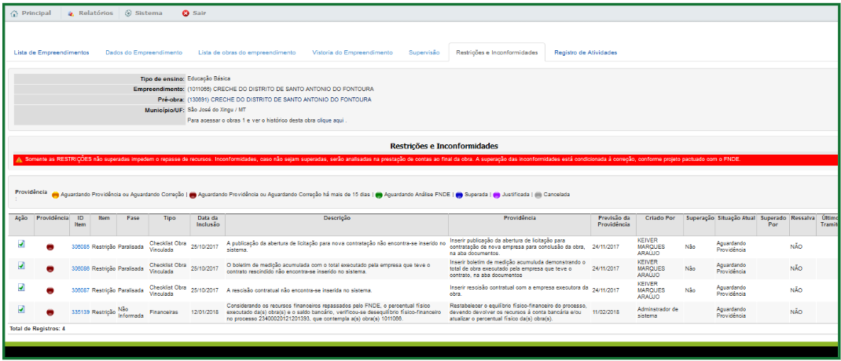Click red status icon for item 306086

(50, 268)
